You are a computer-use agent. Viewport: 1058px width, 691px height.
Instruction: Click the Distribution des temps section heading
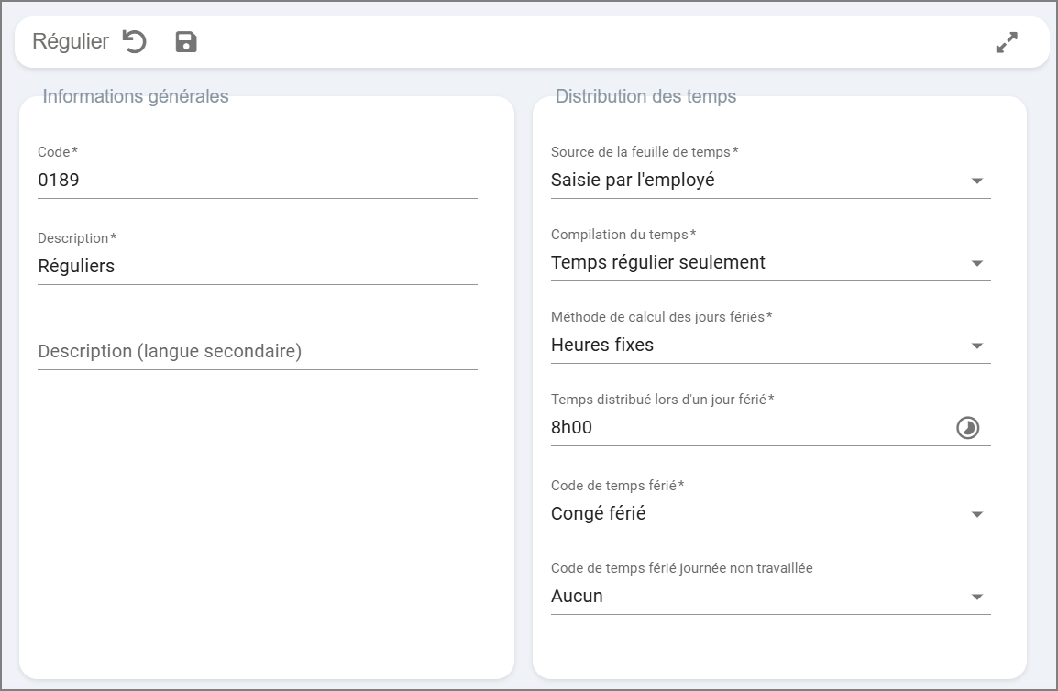click(x=645, y=96)
